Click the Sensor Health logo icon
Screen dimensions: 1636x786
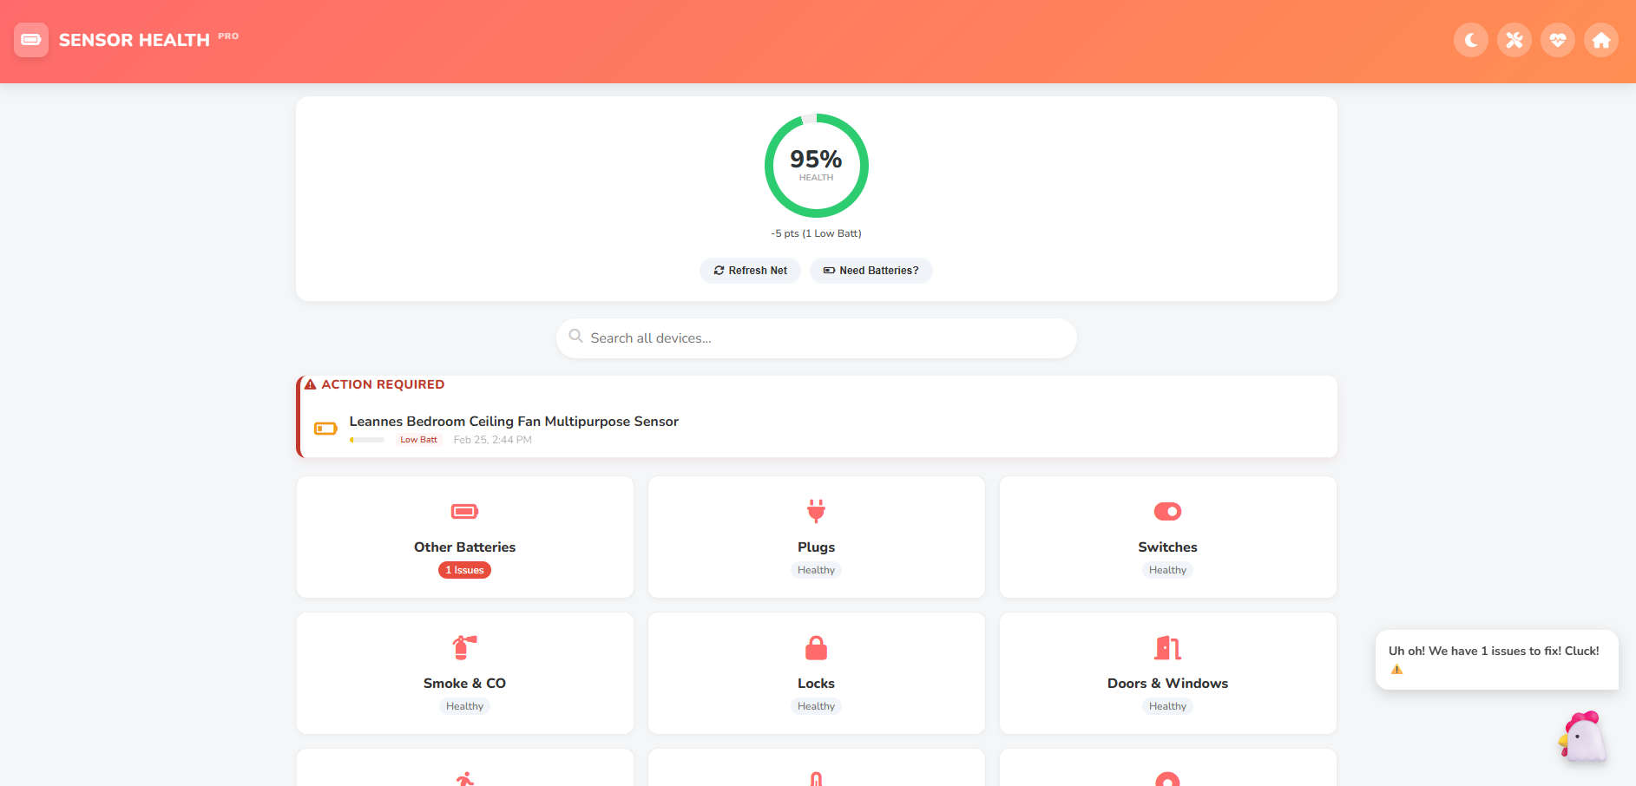(31, 40)
